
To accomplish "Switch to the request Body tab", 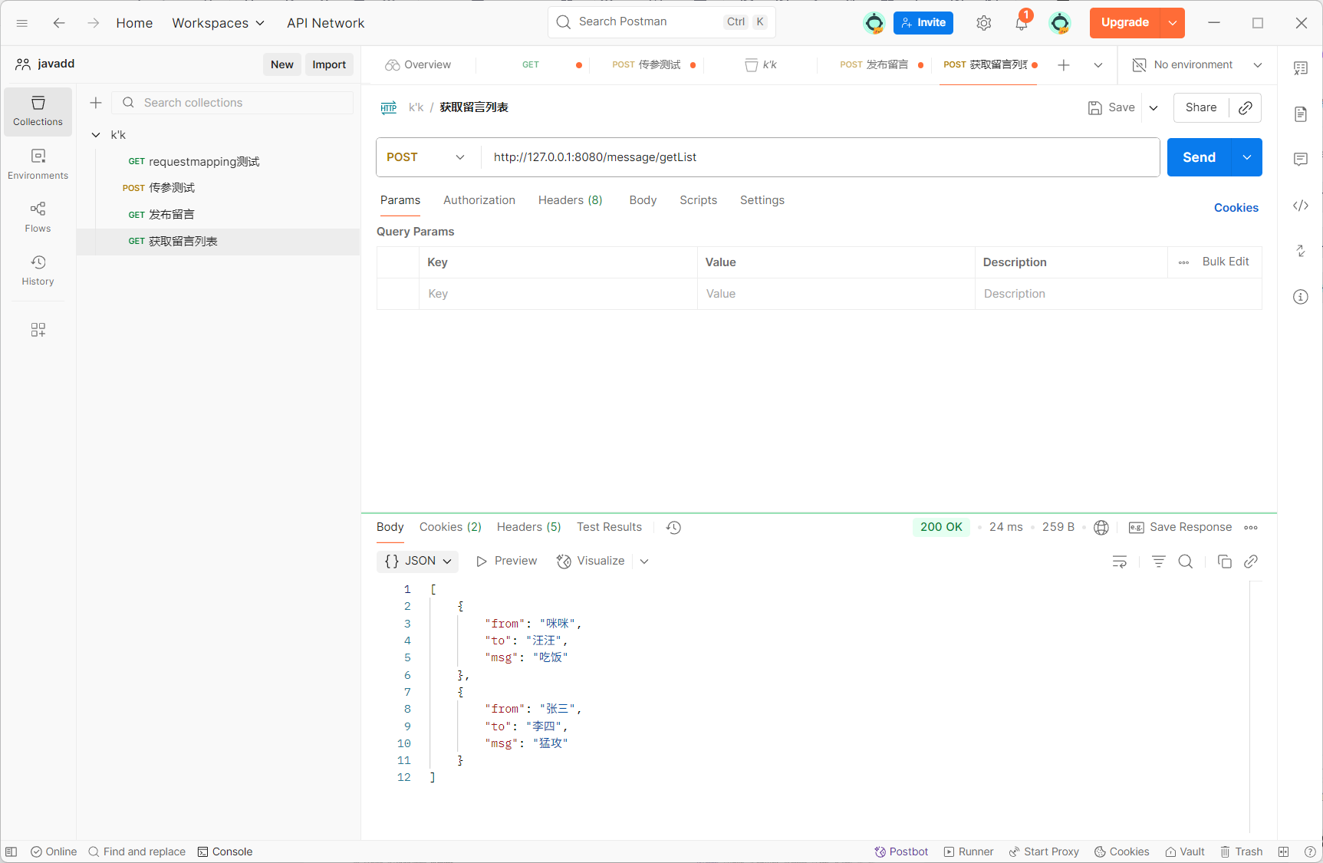I will pyautogui.click(x=643, y=200).
